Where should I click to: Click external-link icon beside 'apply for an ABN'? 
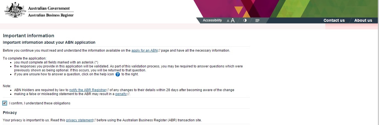pyautogui.click(x=159, y=51)
